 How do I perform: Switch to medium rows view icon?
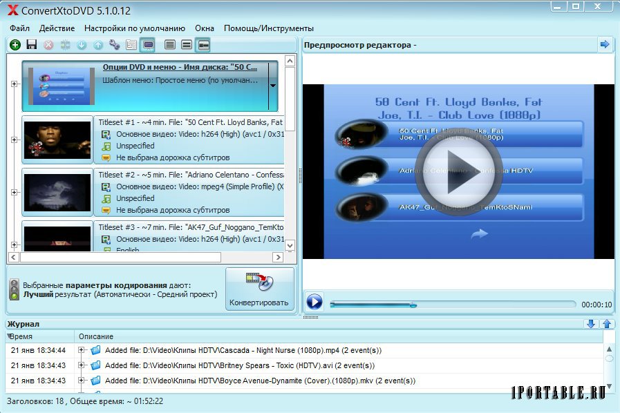(x=187, y=45)
